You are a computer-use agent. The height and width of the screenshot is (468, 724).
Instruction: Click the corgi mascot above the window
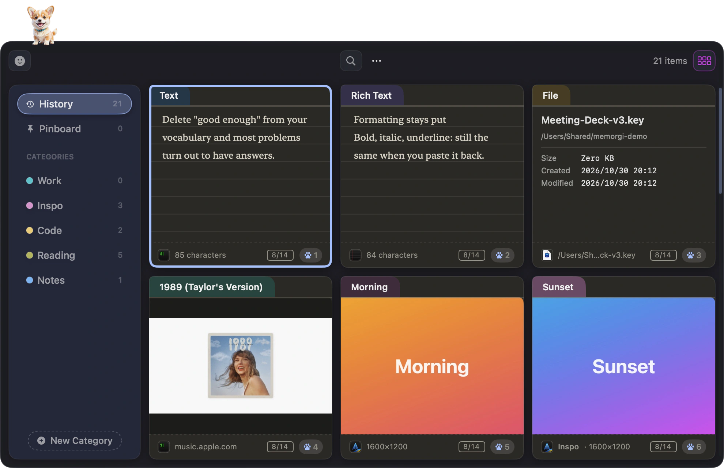(42, 25)
